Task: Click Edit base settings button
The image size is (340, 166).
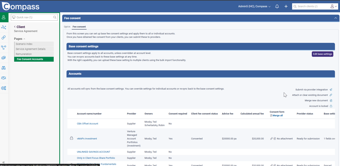Action: click(x=322, y=54)
